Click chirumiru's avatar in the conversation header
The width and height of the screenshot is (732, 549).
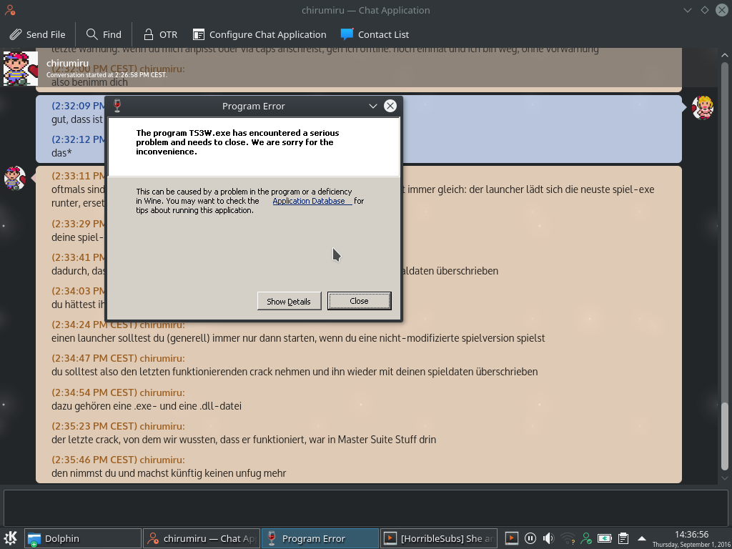[x=21, y=69]
